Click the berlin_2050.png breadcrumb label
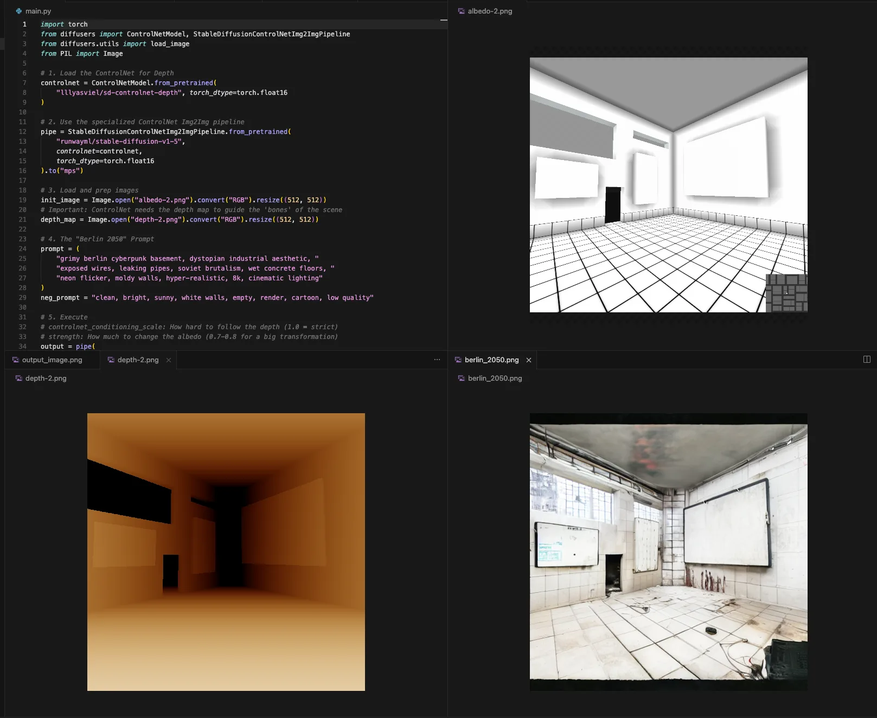 [495, 378]
